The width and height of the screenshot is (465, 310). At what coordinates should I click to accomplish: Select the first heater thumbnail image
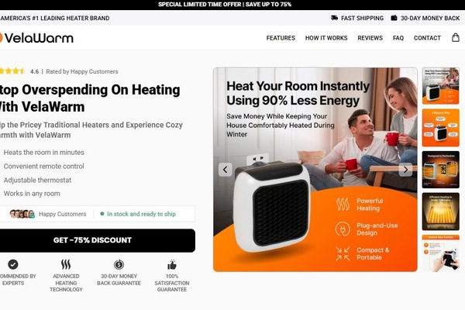coord(441,86)
